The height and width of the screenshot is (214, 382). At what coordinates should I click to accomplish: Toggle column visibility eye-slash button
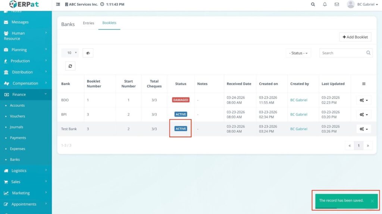tap(88, 53)
